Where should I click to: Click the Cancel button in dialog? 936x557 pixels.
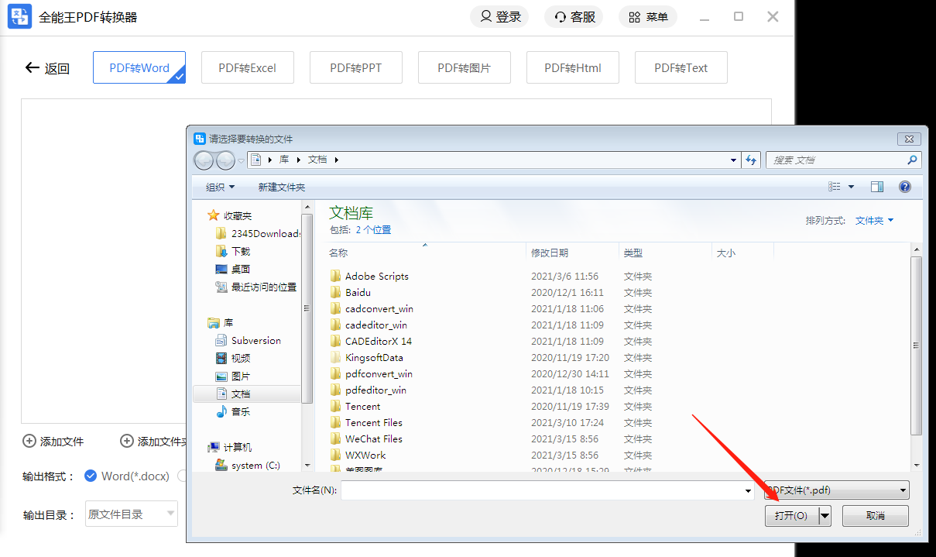pyautogui.click(x=875, y=516)
